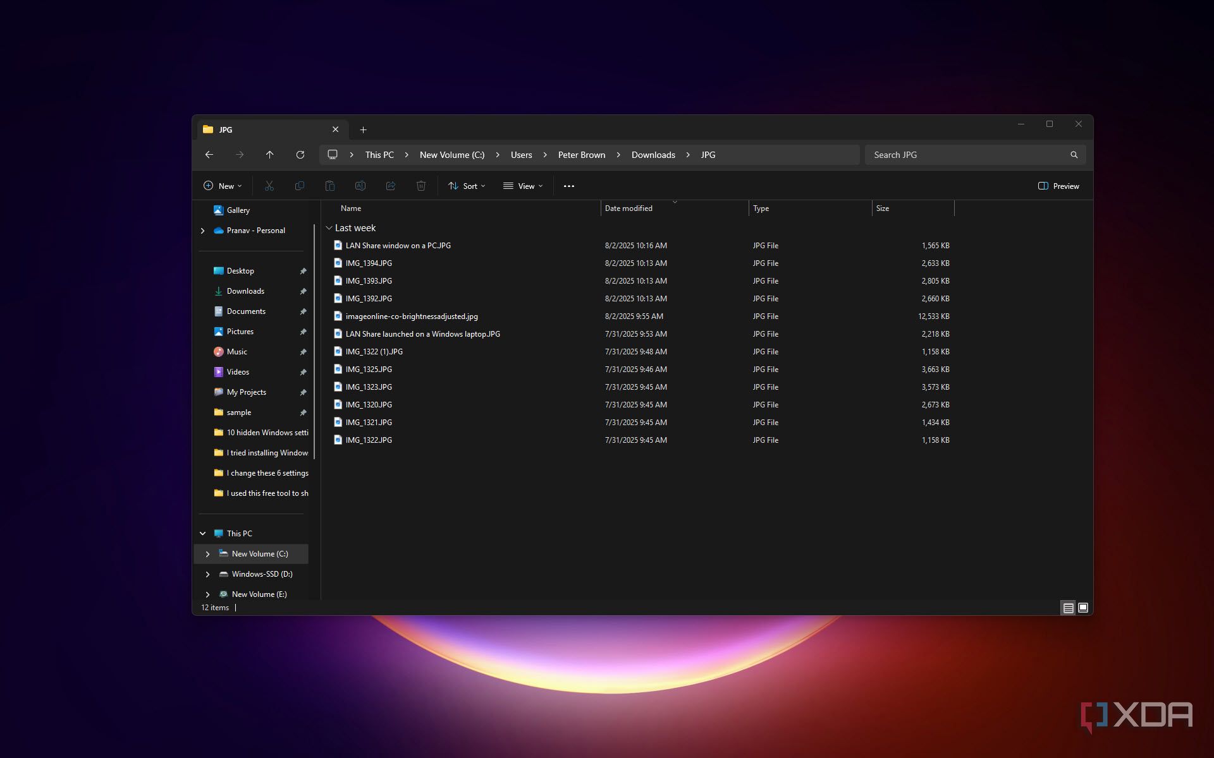This screenshot has height=758, width=1214.
Task: Expand Windows-SSD (D:) drive
Action: tap(207, 574)
